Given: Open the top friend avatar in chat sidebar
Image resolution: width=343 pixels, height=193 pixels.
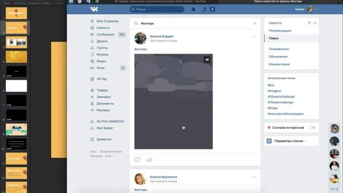Looking at the screenshot, I should pyautogui.click(x=334, y=129).
